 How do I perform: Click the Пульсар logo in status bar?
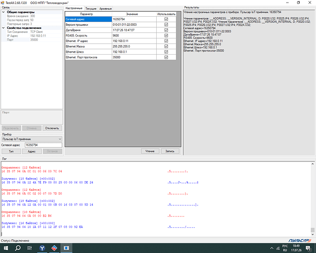click(x=300, y=240)
